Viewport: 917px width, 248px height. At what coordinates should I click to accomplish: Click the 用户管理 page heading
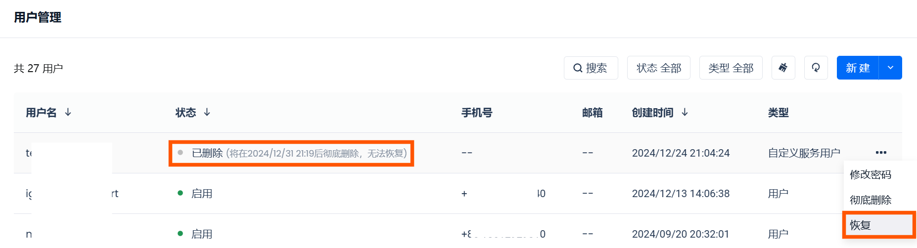38,18
